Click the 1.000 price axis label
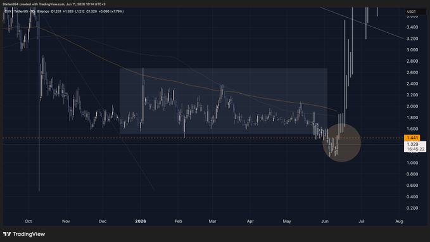Viewport: 430px width, 242px height. click(412, 163)
